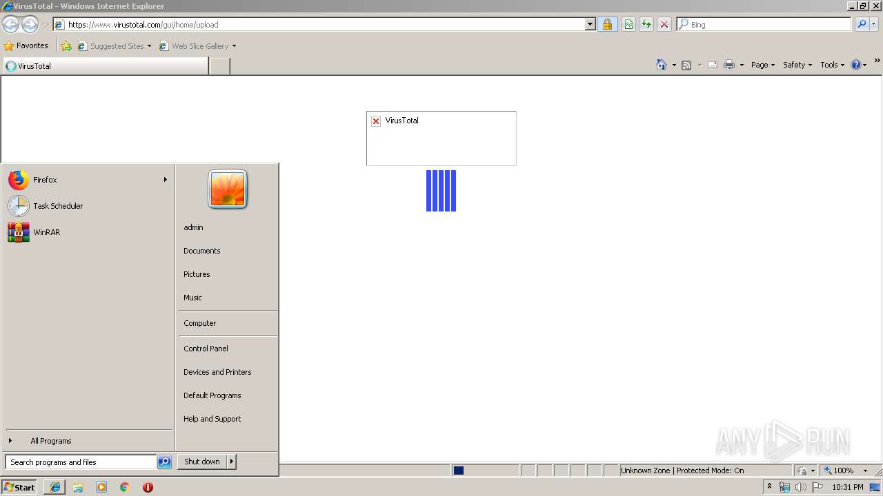Expand All Programs list
The image size is (883, 496).
pyautogui.click(x=88, y=441)
